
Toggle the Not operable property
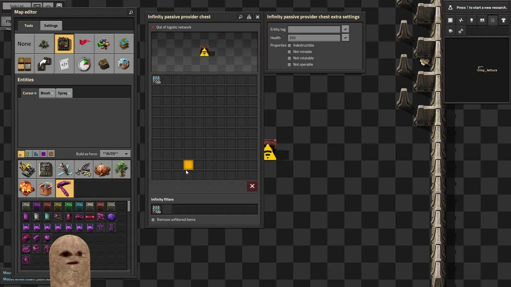tap(289, 65)
